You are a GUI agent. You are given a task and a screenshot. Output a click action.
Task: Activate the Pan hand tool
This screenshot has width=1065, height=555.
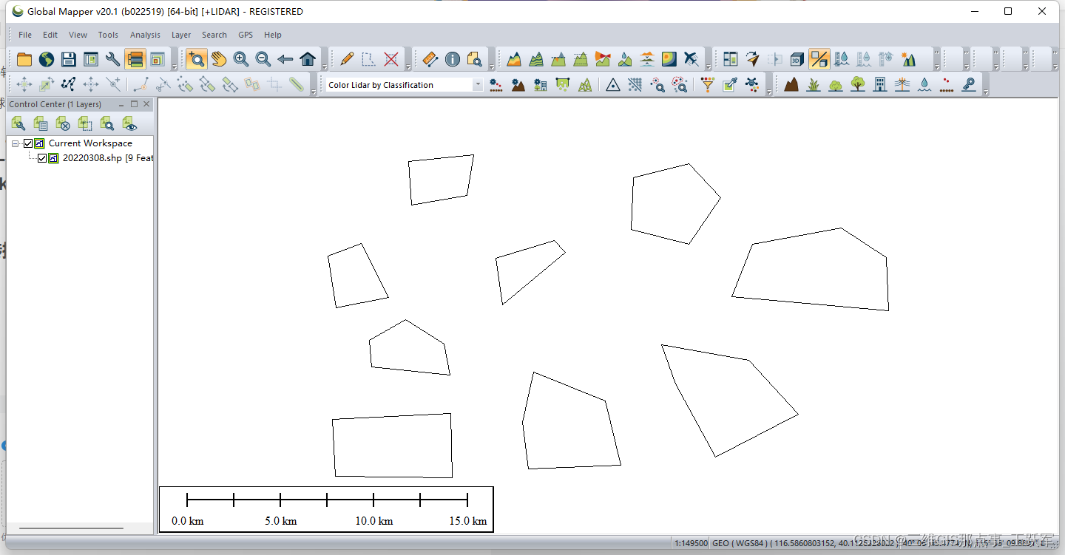(218, 59)
